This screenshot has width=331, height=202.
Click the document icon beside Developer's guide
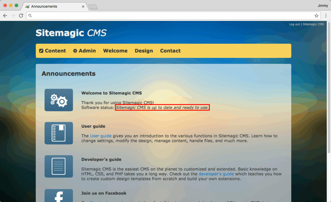click(59, 166)
